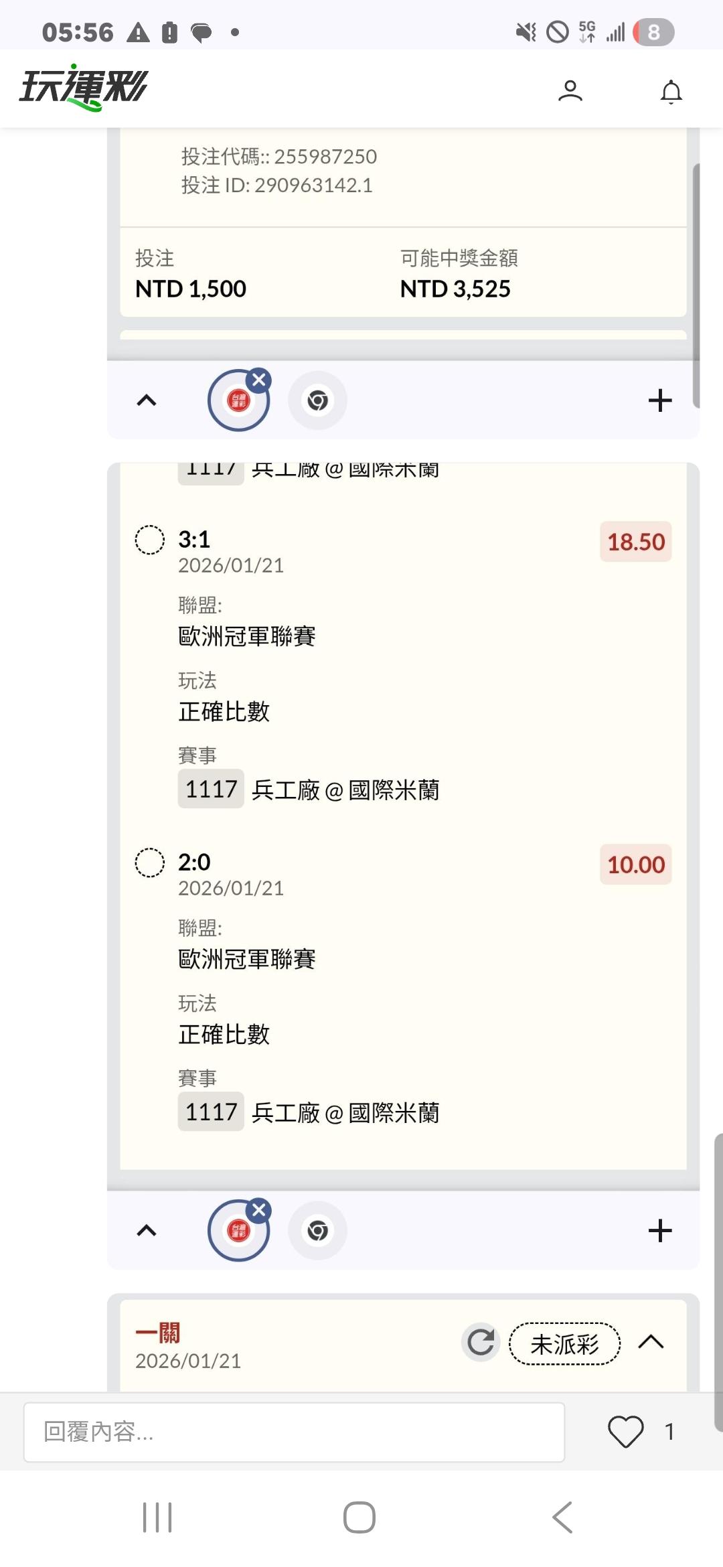Tap the 10.00 odds button
Screen dimensions: 723x1567
635,865
